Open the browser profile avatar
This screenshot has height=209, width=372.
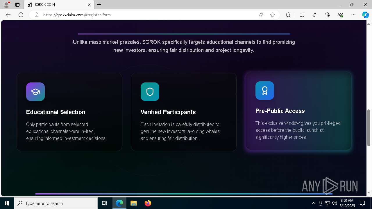click(6, 5)
